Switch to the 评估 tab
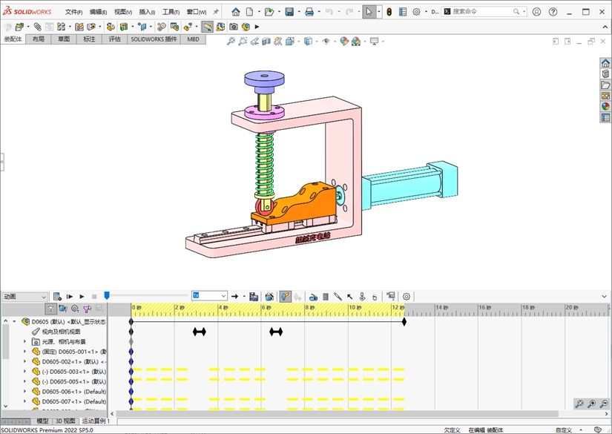The image size is (612, 434). tap(114, 39)
